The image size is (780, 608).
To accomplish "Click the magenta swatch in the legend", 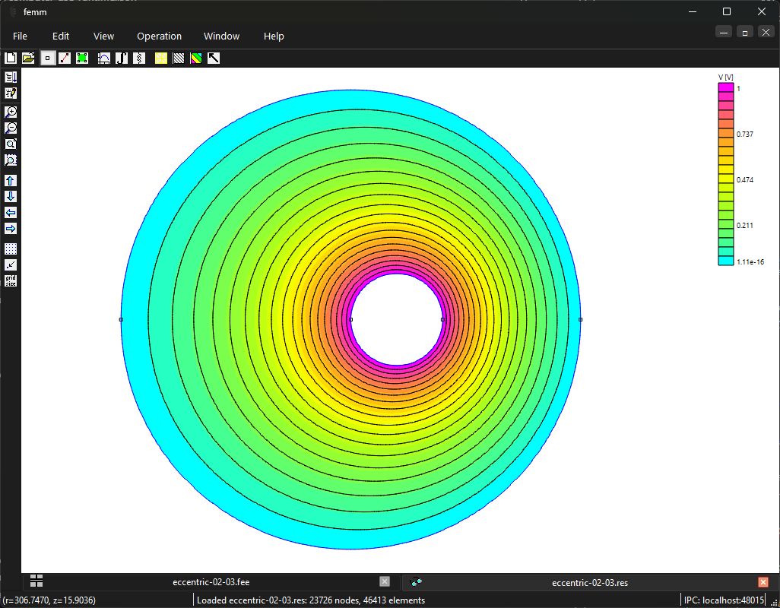I will [726, 87].
